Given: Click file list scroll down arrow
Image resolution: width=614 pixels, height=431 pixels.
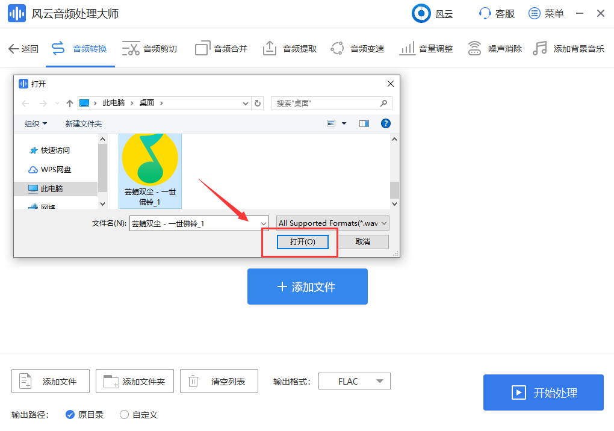Looking at the screenshot, I should pos(395,203).
